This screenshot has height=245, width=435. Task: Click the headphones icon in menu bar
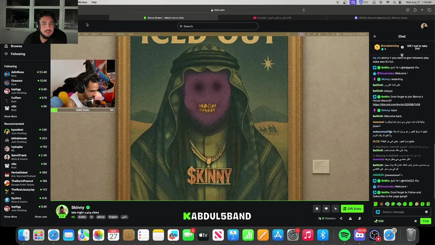click(x=374, y=2)
